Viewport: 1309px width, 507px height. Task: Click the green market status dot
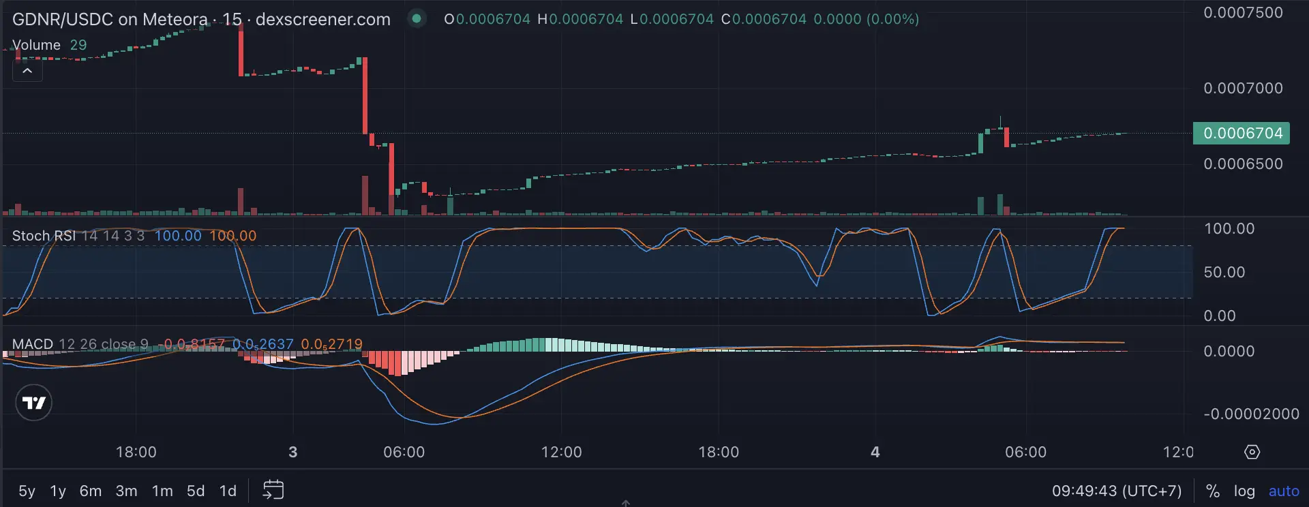pos(416,19)
